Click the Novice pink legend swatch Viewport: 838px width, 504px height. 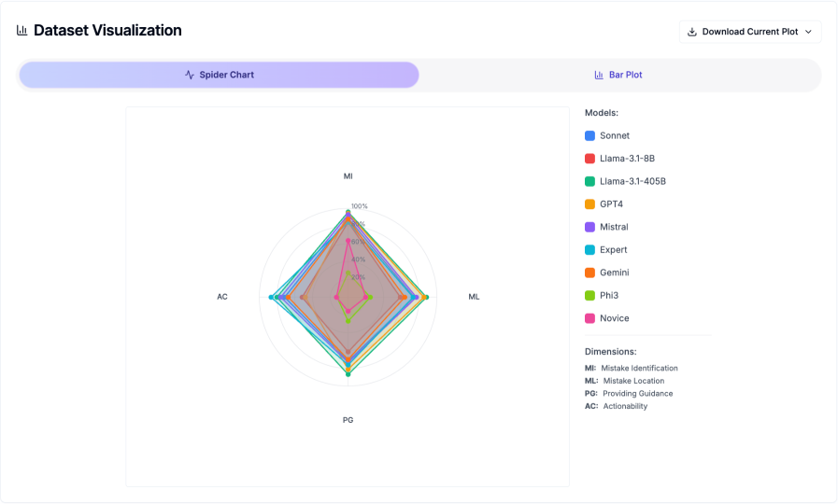[590, 318]
